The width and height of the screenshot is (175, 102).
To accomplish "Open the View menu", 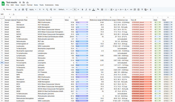I will tap(17, 5).
